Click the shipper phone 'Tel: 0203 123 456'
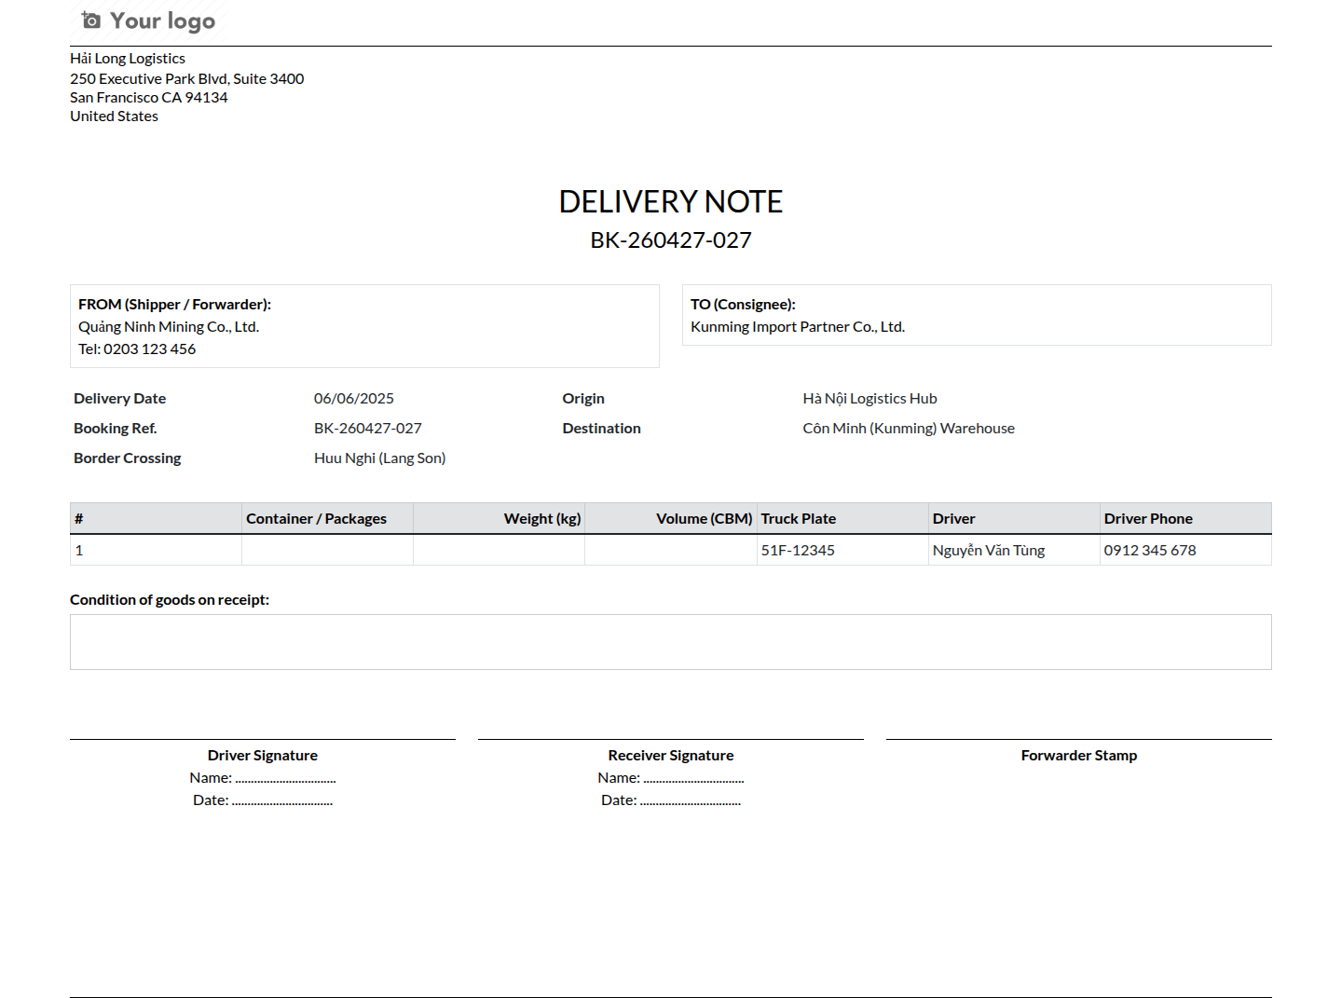 click(137, 349)
